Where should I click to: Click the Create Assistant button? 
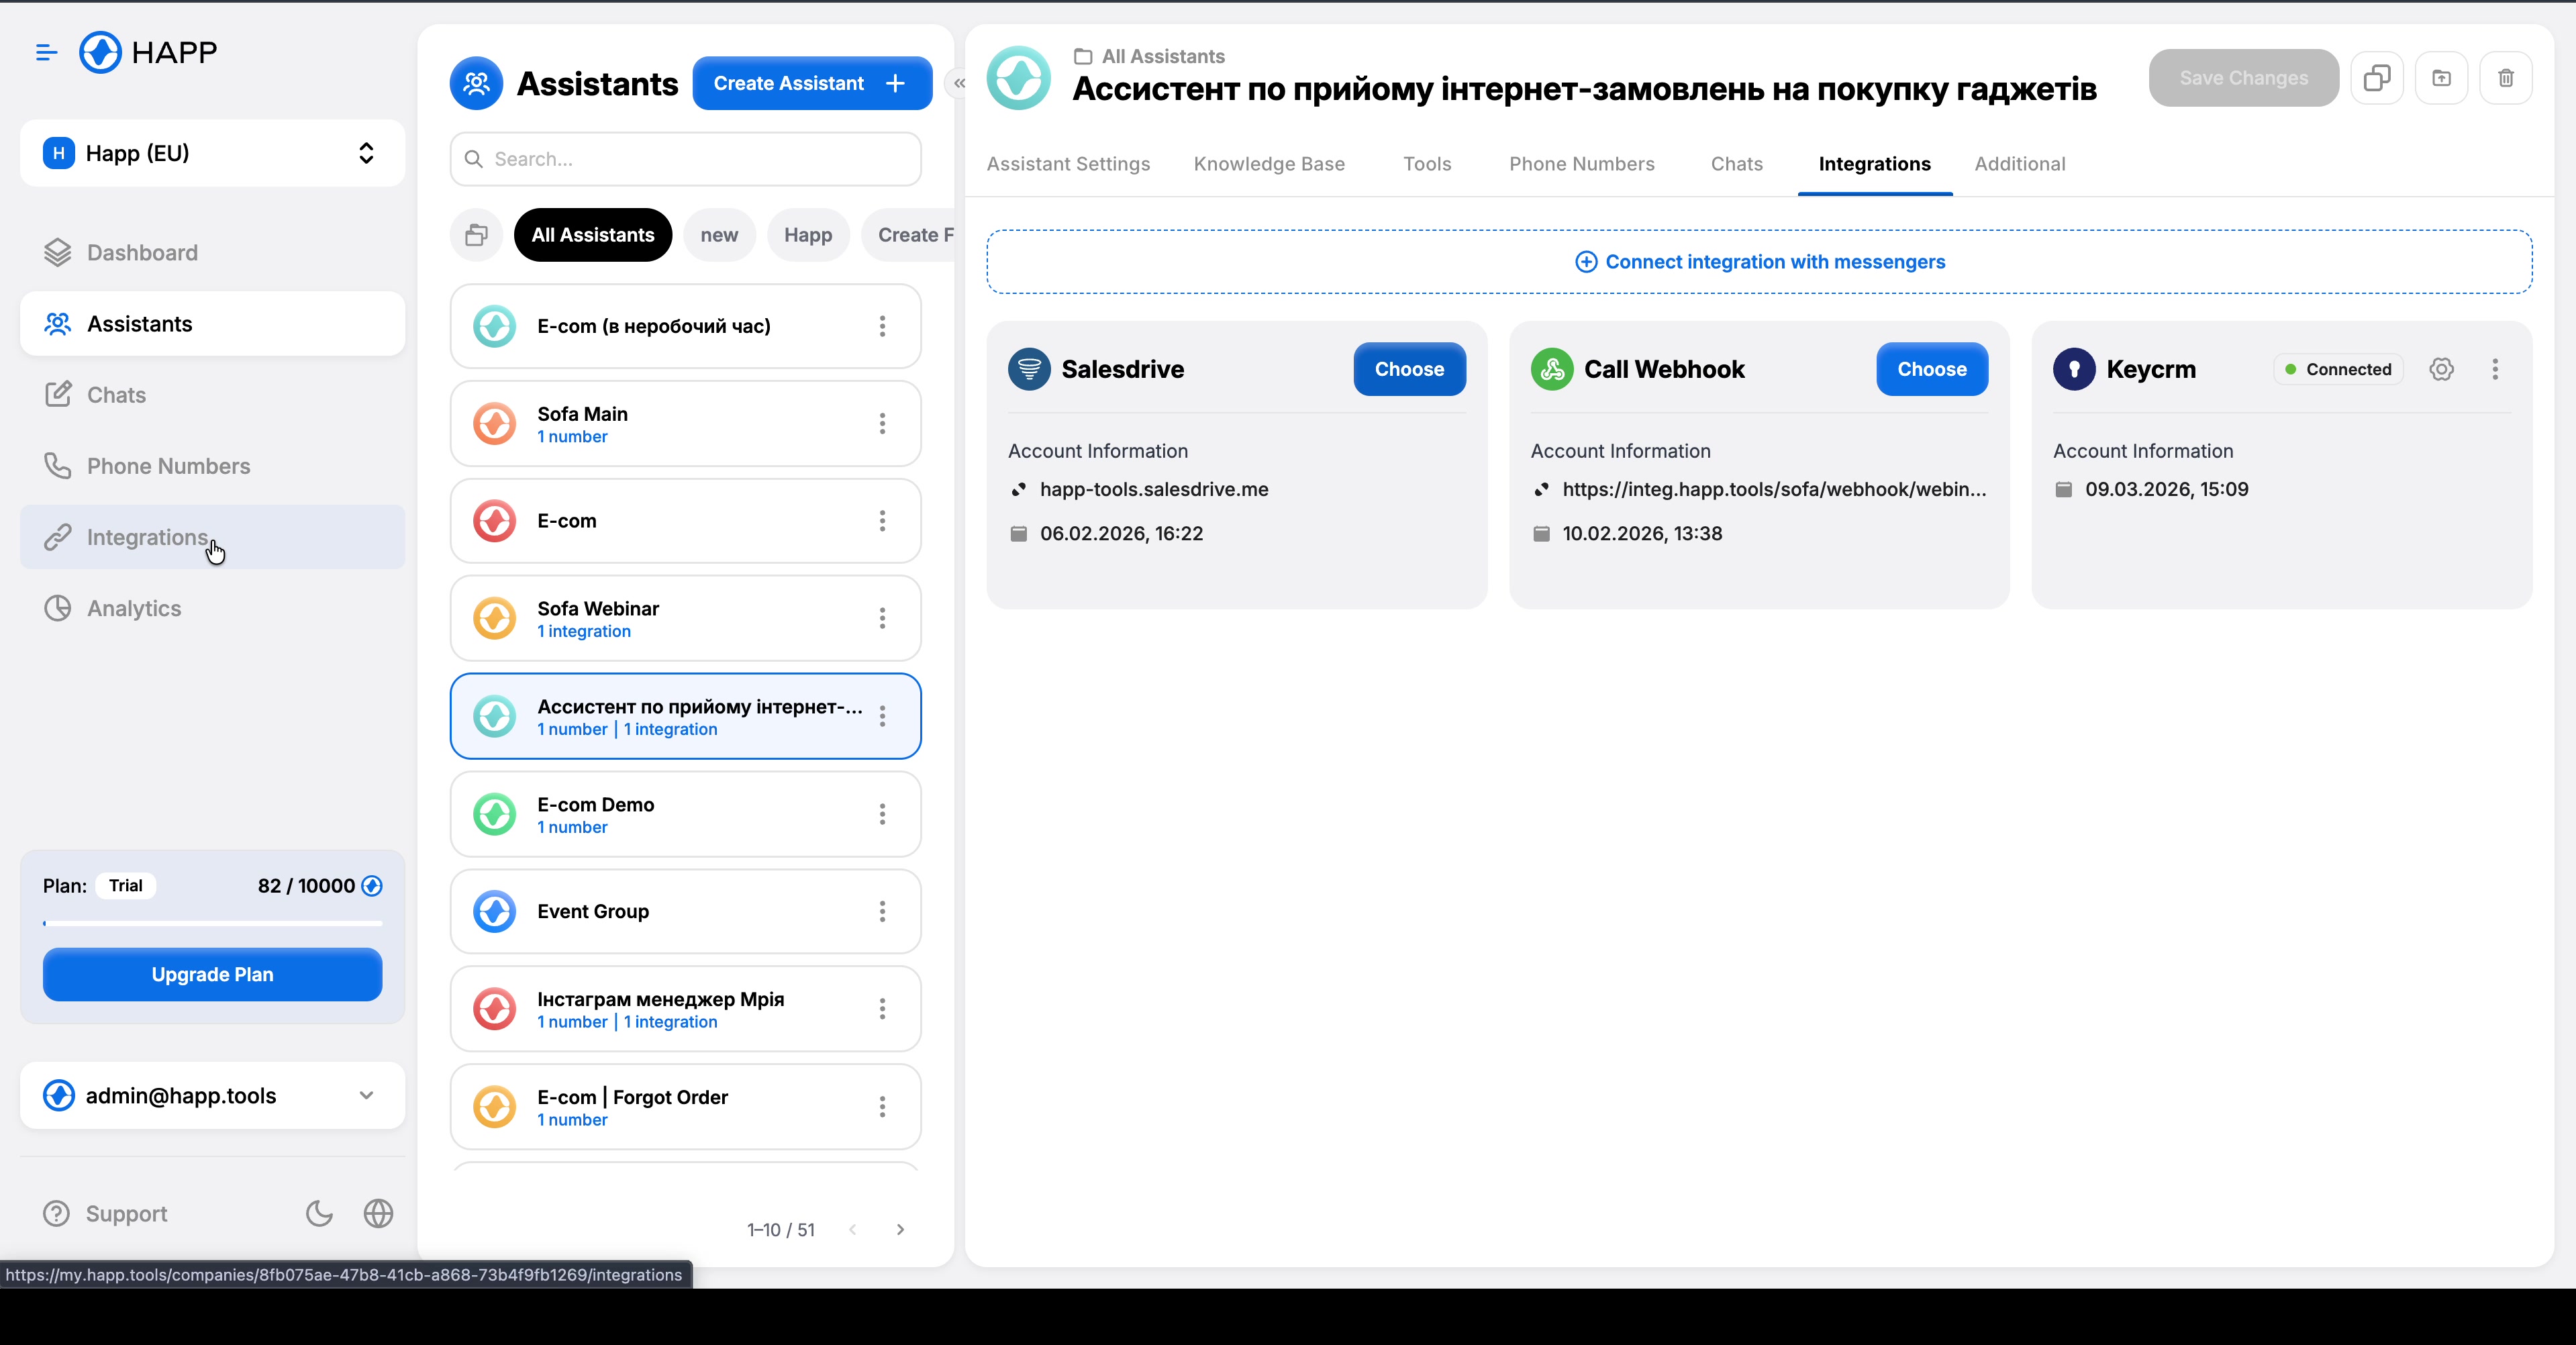pyautogui.click(x=811, y=83)
